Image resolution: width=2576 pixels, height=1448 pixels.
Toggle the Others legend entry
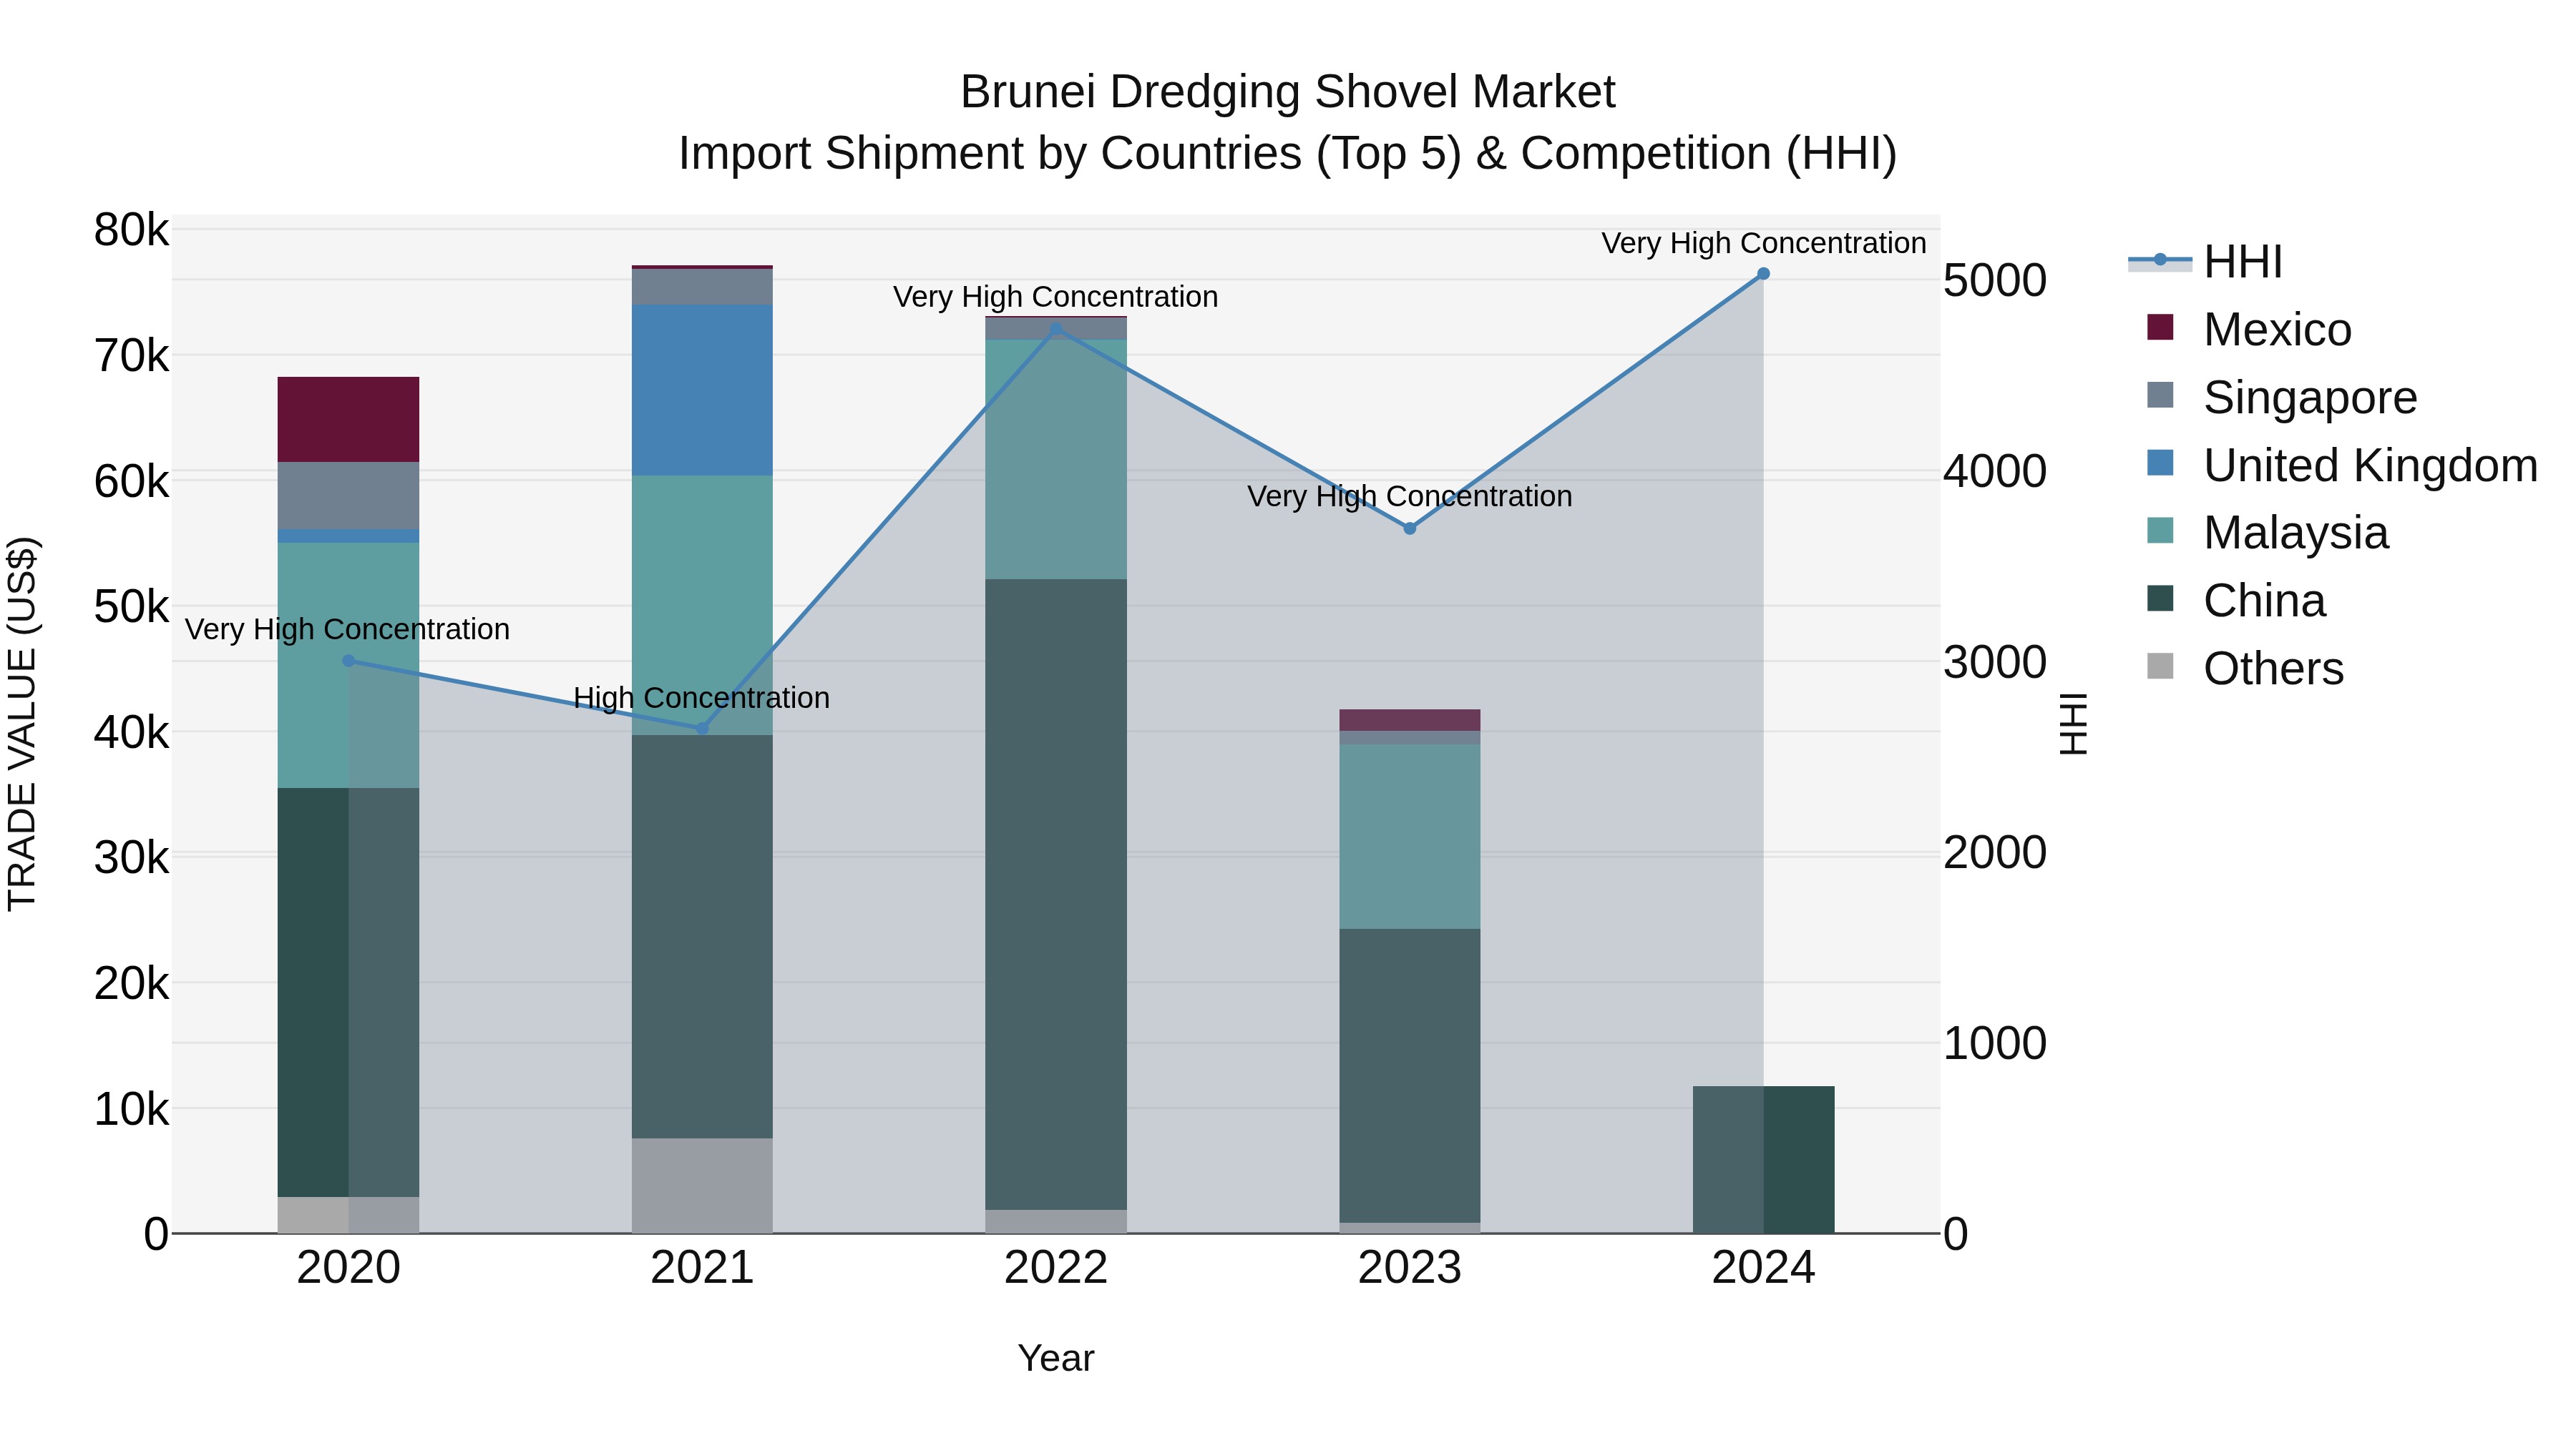click(x=2245, y=669)
